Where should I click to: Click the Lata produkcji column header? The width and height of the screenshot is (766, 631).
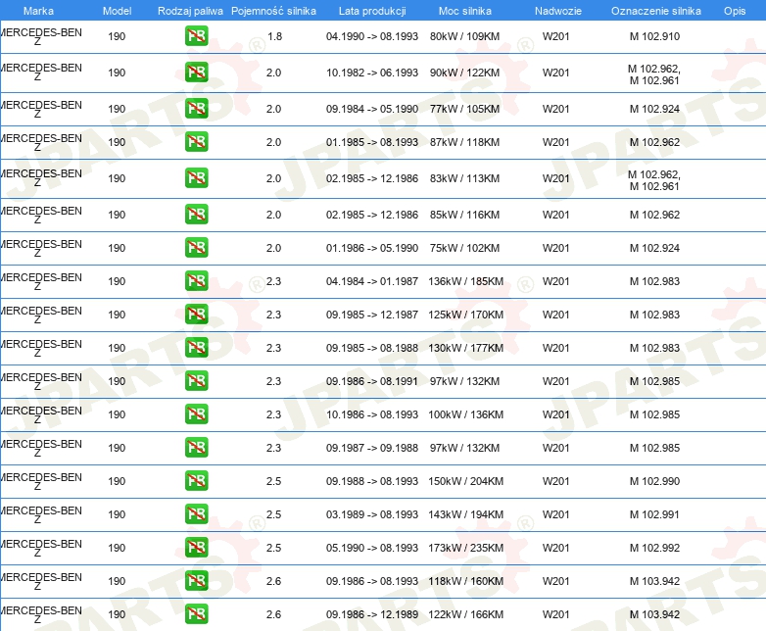[372, 11]
